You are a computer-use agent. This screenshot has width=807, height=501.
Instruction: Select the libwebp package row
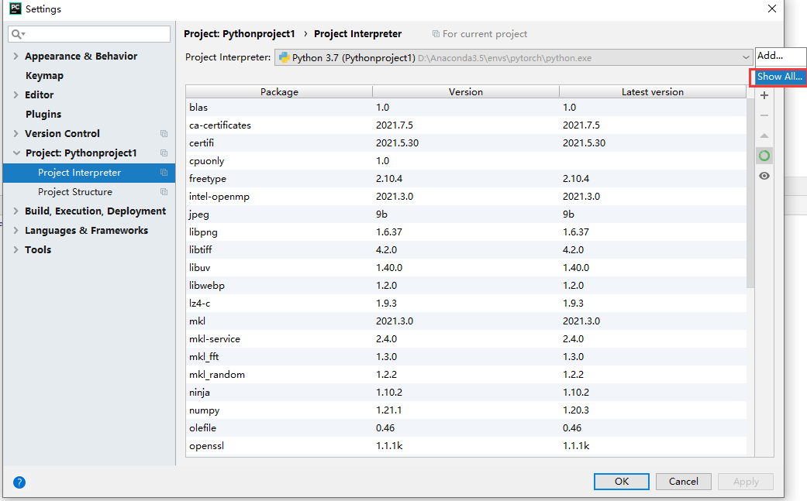(x=466, y=286)
